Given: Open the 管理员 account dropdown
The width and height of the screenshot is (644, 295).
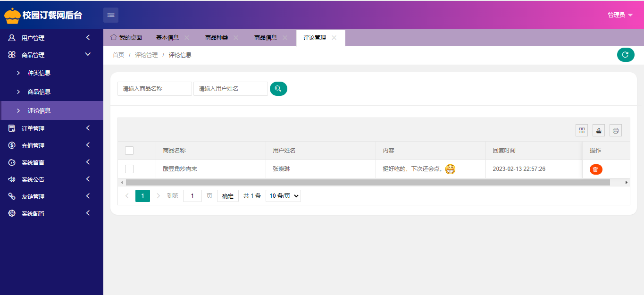Looking at the screenshot, I should [620, 15].
